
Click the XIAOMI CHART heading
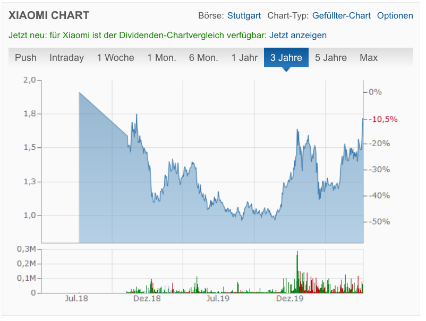click(x=49, y=15)
